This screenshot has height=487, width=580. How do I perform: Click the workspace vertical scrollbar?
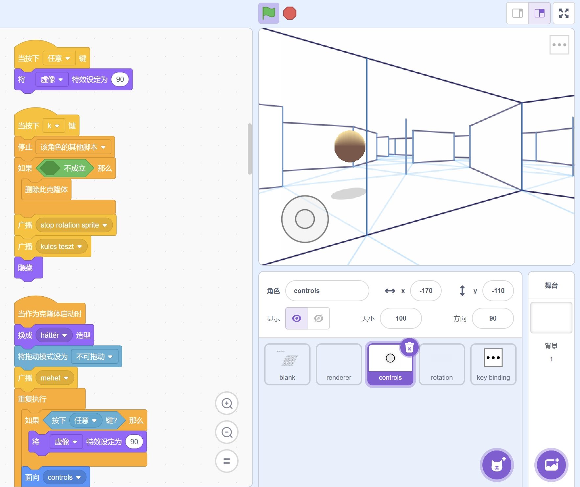point(250,149)
